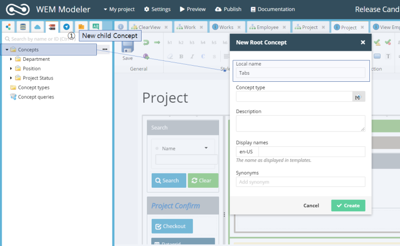Click the T text icon in toolbar
400x246 pixels.
point(388,57)
